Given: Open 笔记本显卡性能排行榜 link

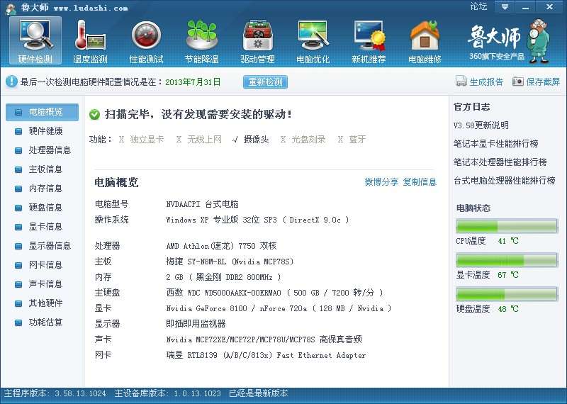Looking at the screenshot, I should coord(495,144).
